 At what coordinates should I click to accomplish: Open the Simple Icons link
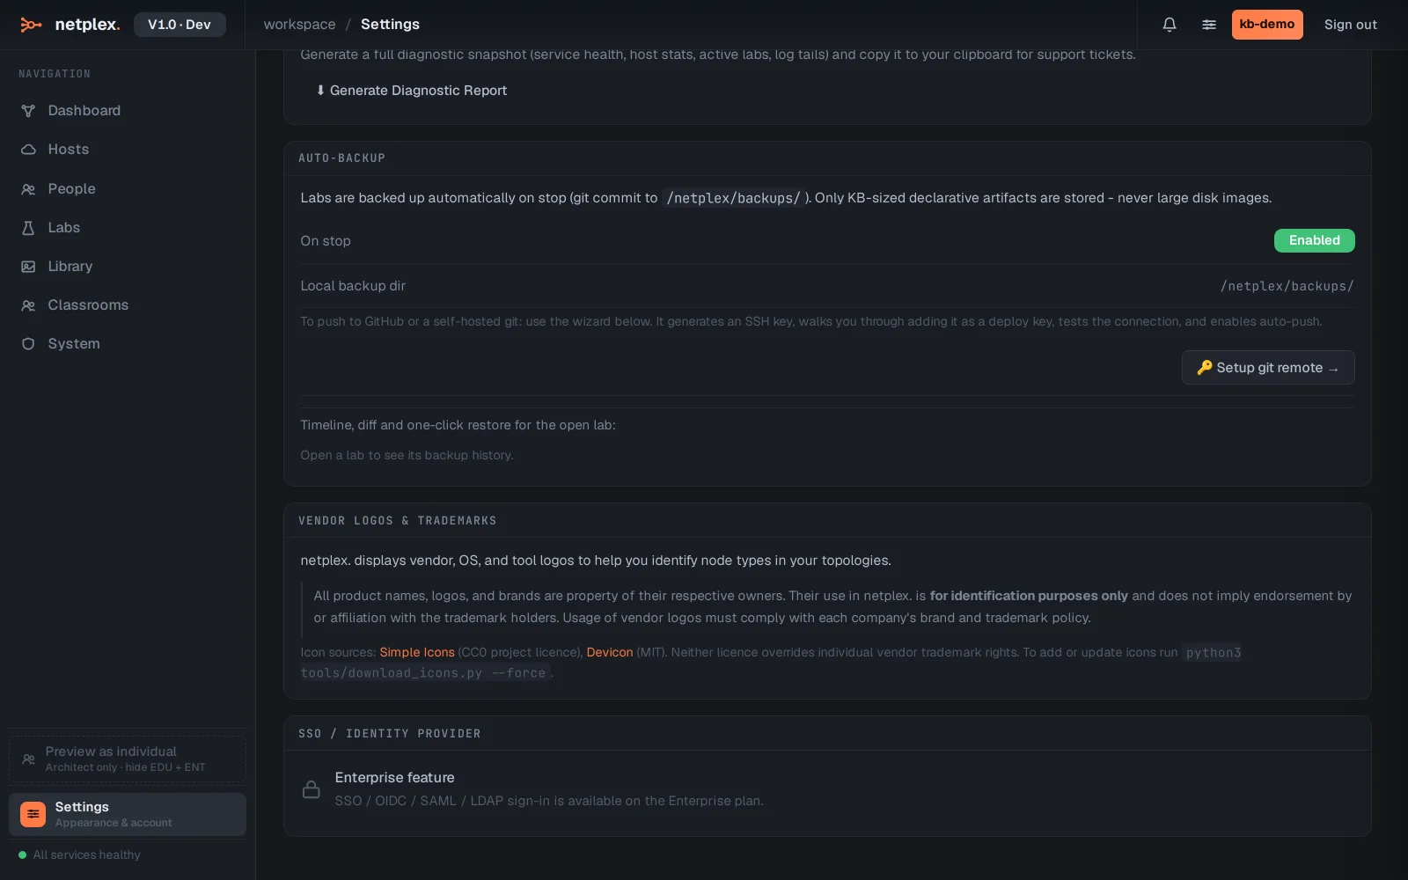point(417,652)
